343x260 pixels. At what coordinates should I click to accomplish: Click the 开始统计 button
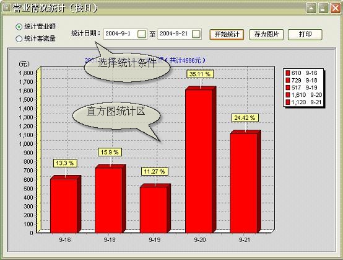(x=227, y=34)
